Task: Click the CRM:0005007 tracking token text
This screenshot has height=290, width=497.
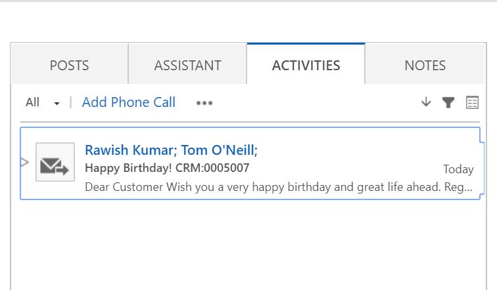Action: [x=212, y=168]
